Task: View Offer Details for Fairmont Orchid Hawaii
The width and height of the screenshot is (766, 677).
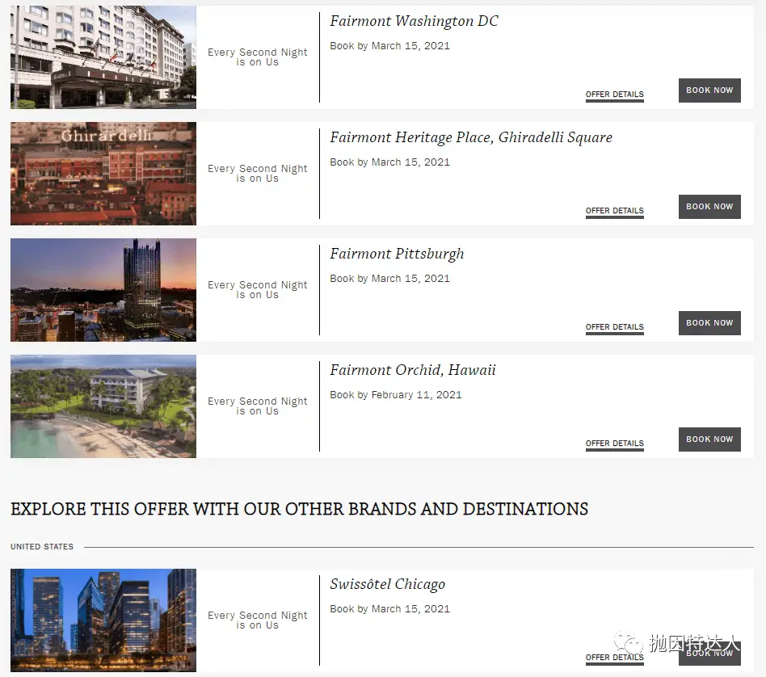Action: [x=615, y=443]
